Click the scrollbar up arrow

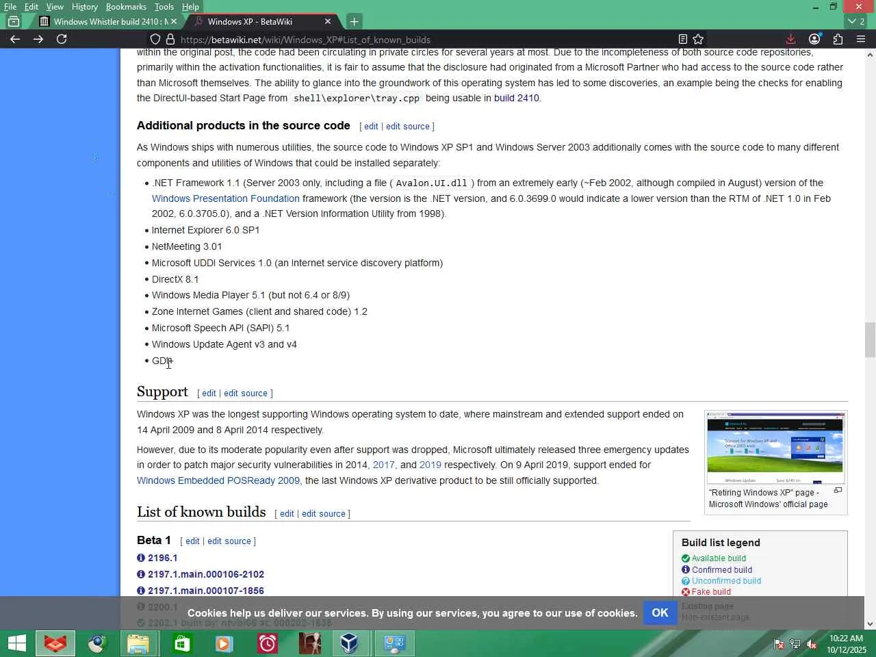(870, 54)
